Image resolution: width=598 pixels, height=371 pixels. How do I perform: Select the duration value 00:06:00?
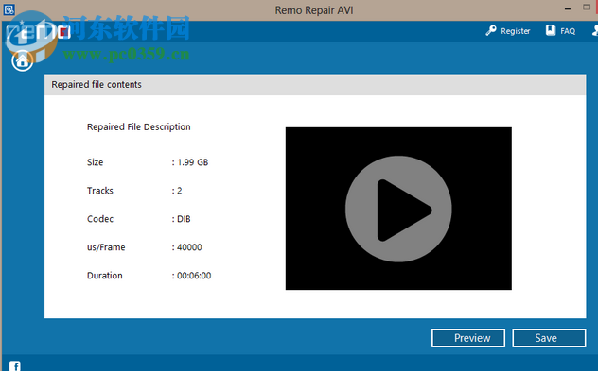[194, 276]
